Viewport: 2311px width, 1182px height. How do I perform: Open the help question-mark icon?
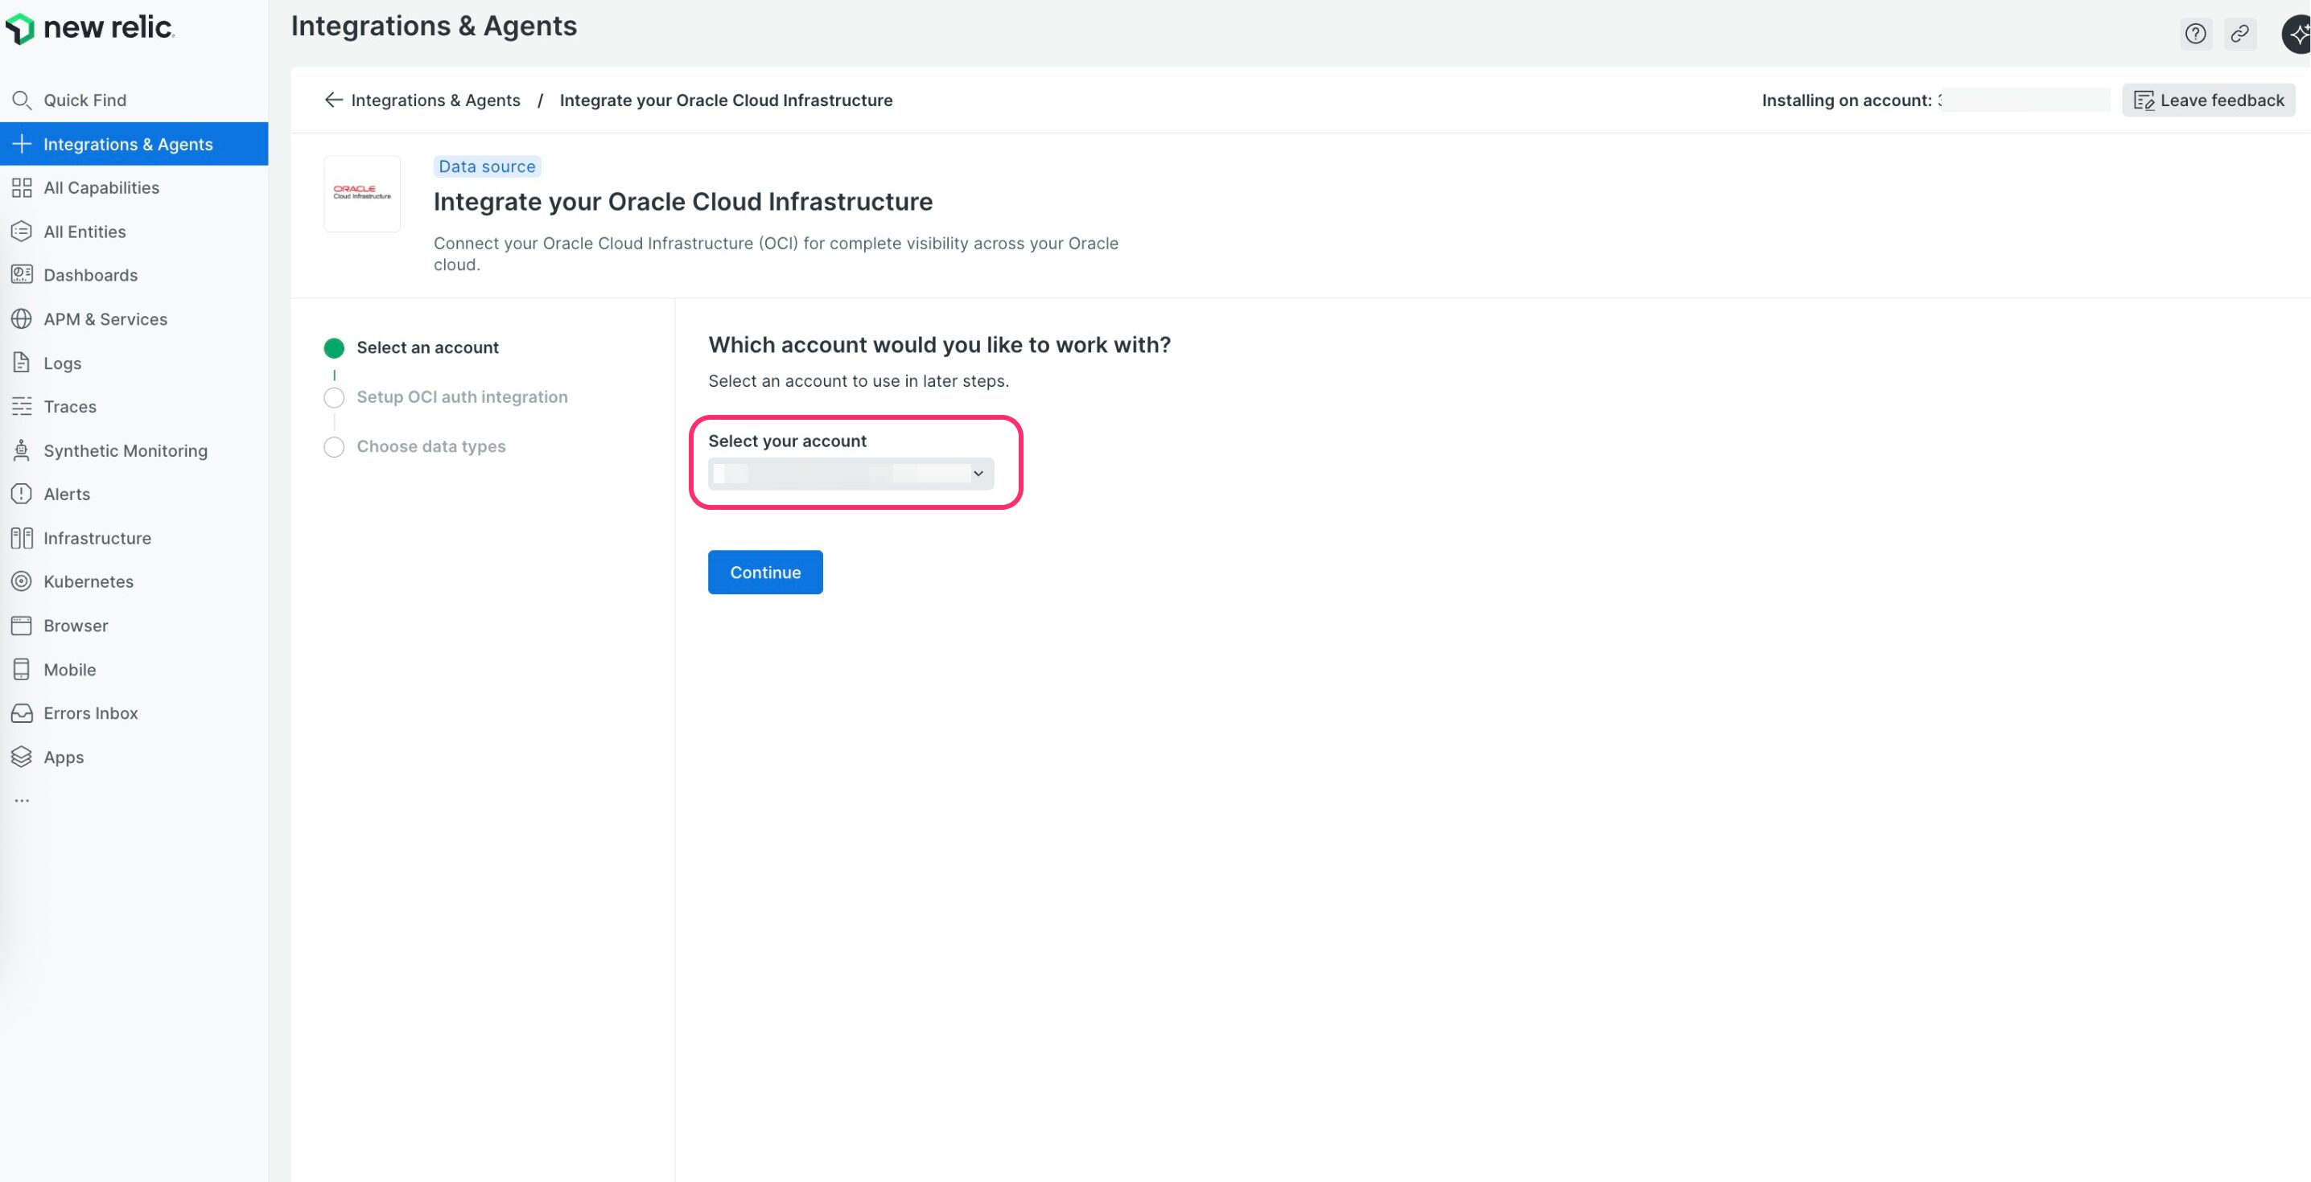tap(2195, 33)
